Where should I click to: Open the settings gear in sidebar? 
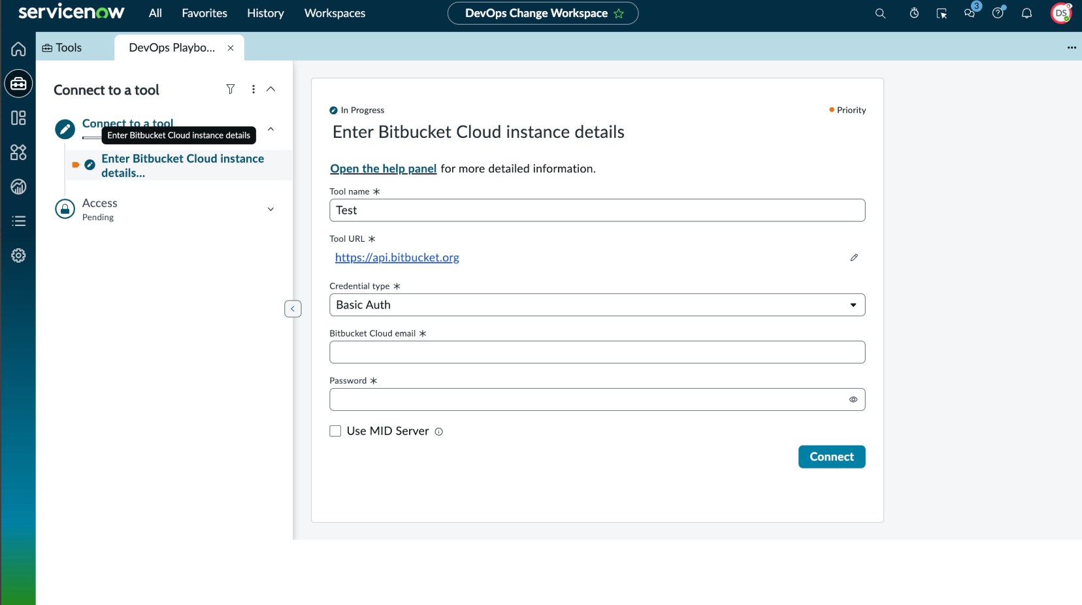pos(18,255)
